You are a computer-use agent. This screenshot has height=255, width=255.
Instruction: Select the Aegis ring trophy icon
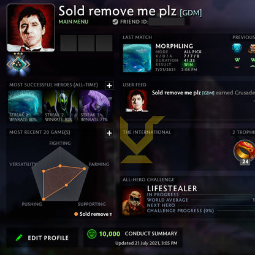click(x=245, y=151)
